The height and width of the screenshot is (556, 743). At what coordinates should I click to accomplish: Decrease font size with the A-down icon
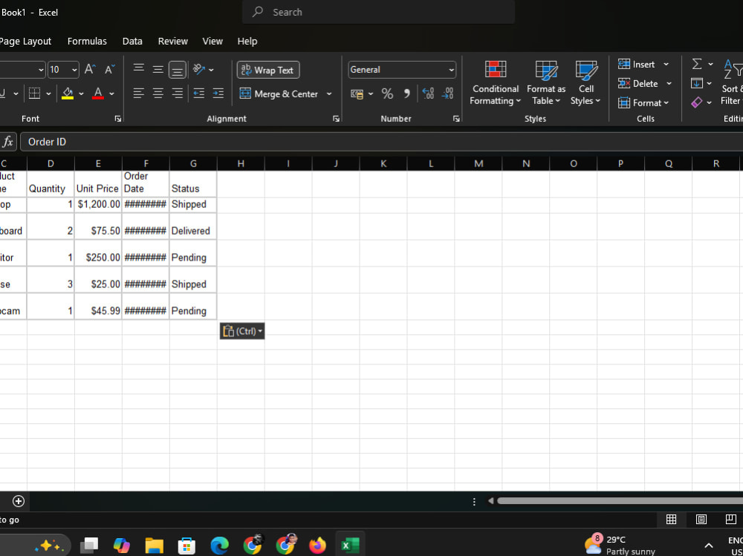[x=109, y=70]
